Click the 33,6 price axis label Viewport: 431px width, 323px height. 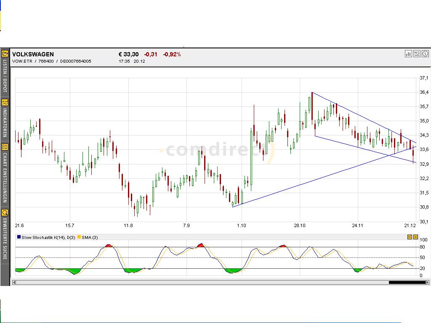424,149
